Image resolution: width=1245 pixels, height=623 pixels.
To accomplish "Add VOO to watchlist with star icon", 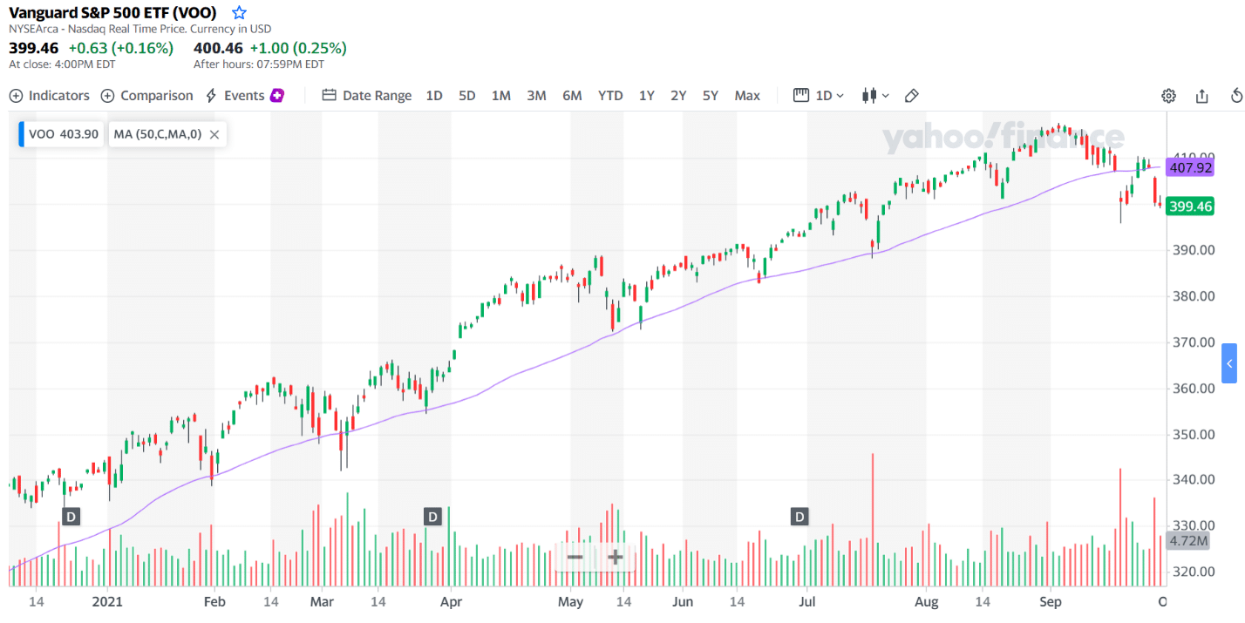I will (x=239, y=13).
